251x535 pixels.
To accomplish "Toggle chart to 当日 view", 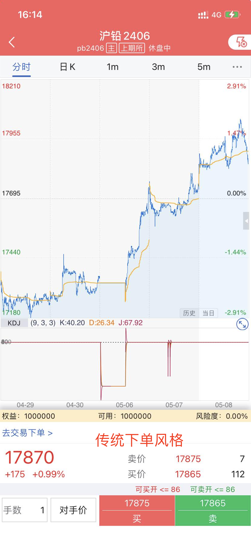I will click(x=208, y=313).
